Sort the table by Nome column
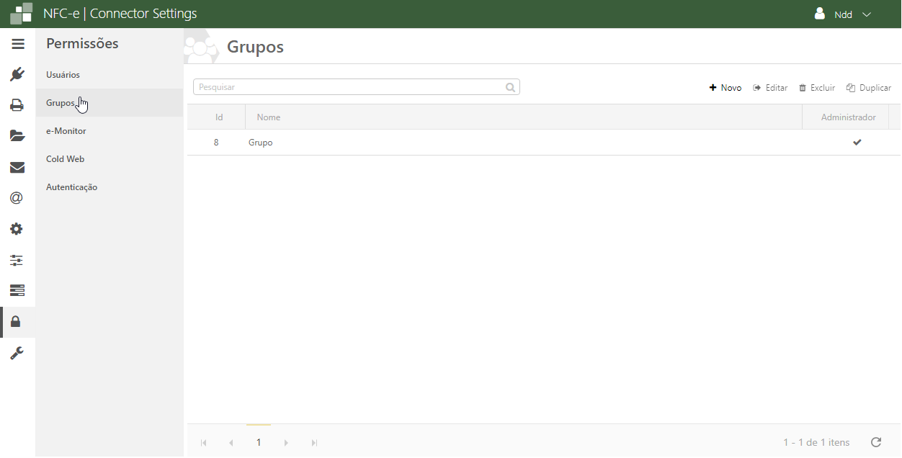This screenshot has width=902, height=458. [x=269, y=117]
